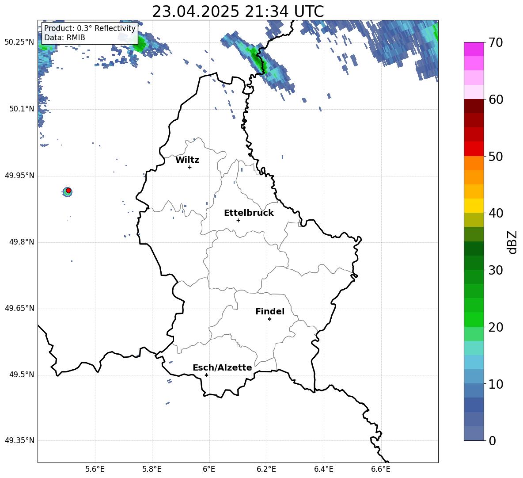Click the colorbar tick label 60
This screenshot has height=478, width=523.
(495, 99)
